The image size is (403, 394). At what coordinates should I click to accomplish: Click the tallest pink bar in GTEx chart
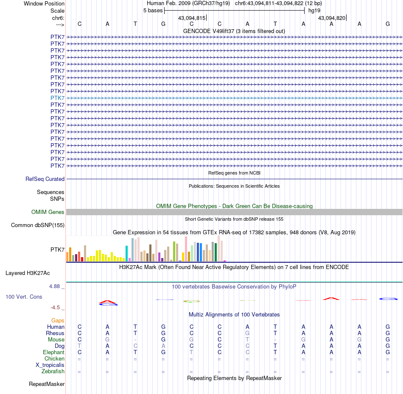point(186,249)
